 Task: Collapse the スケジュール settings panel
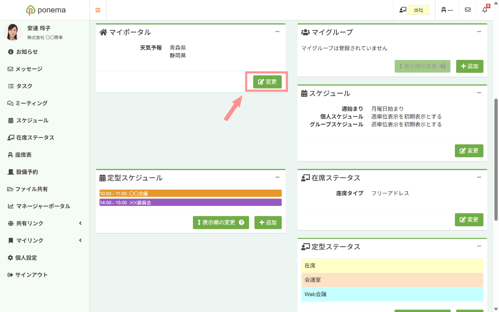(479, 93)
